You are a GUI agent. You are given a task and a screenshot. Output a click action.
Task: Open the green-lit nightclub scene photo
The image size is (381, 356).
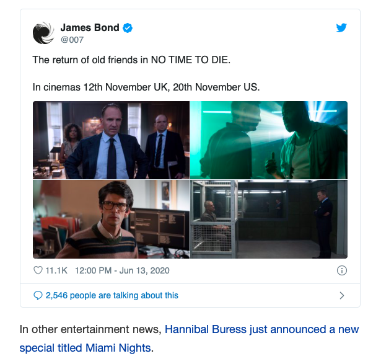tap(269, 140)
